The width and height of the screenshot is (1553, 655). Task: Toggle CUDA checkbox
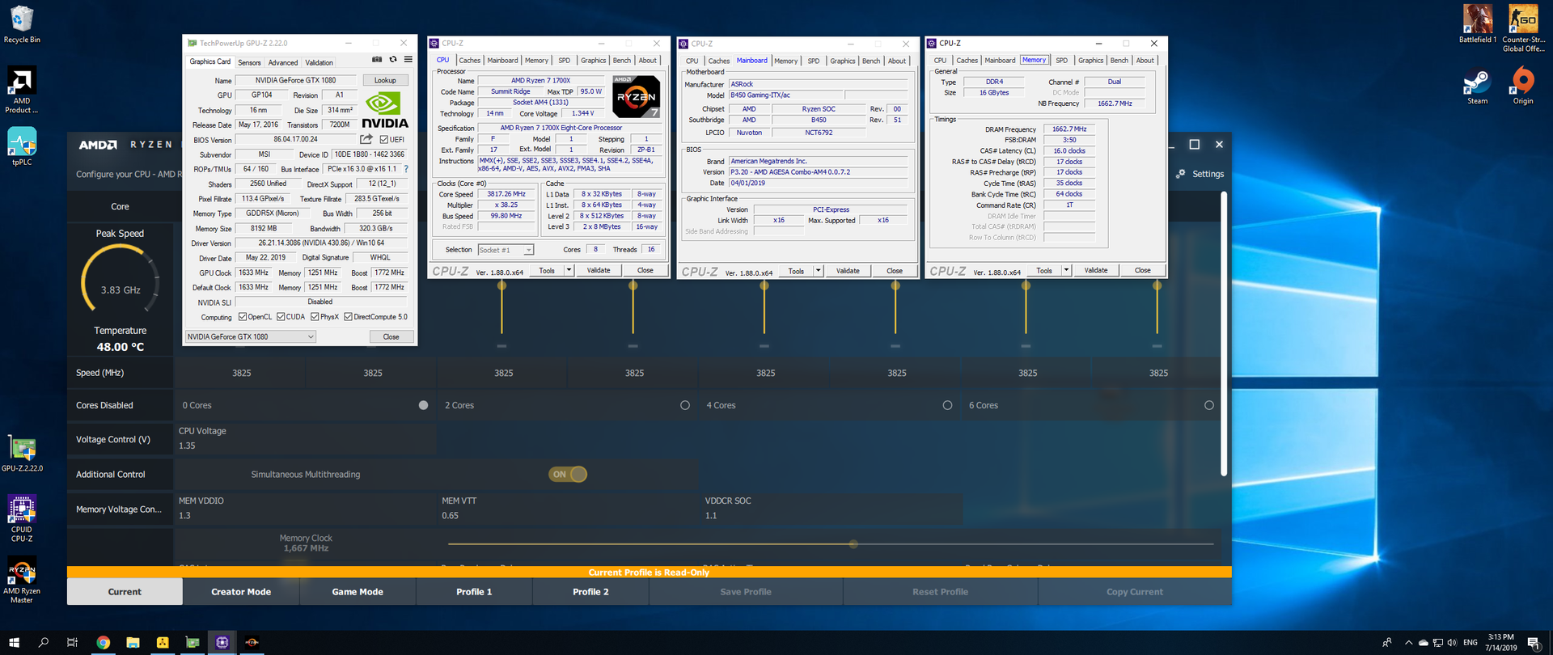[x=281, y=317]
